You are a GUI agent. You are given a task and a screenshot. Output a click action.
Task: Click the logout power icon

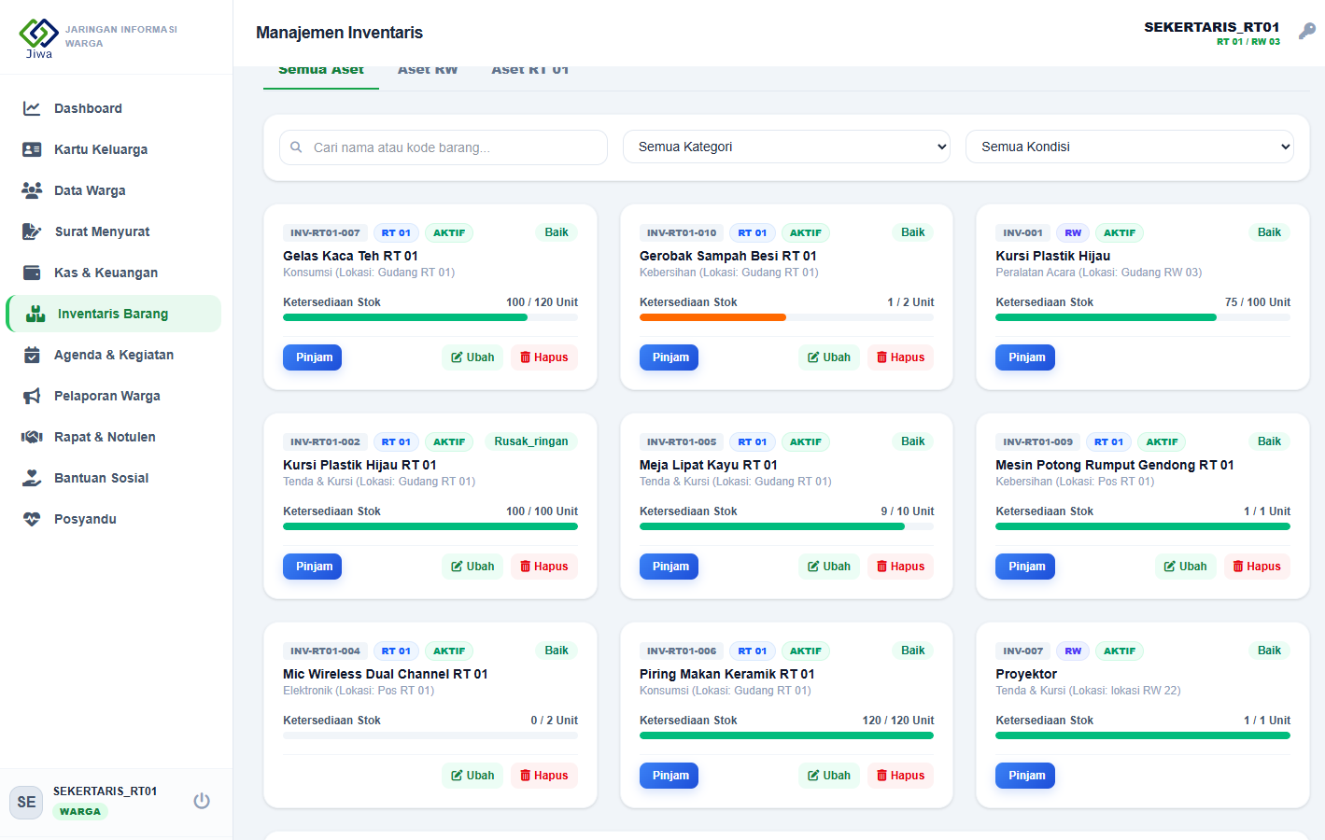[x=202, y=801]
